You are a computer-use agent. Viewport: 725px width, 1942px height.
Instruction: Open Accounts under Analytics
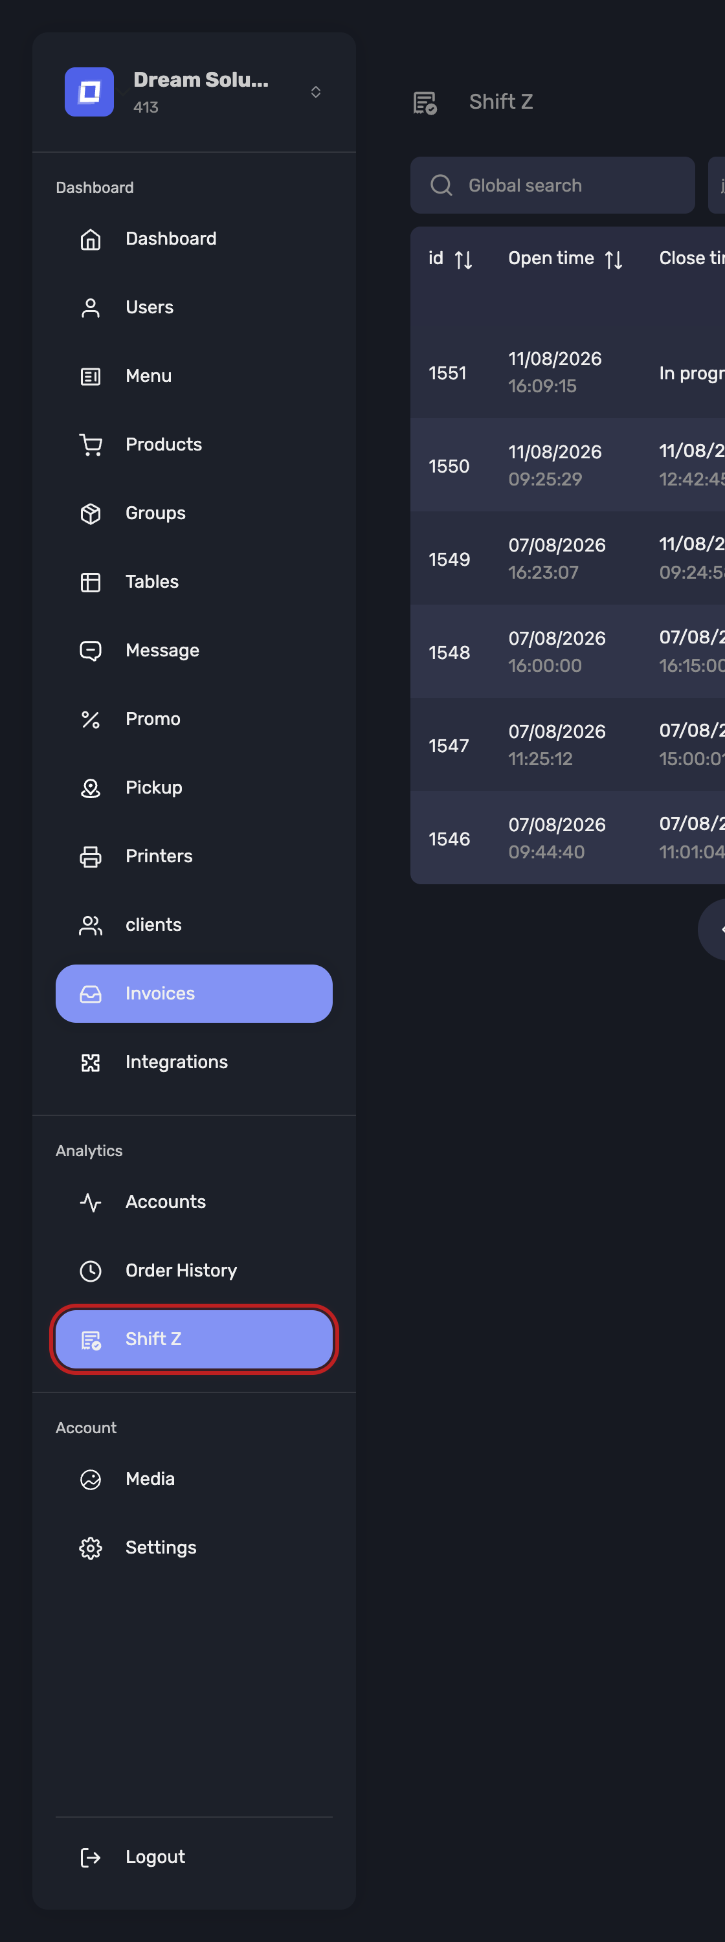(165, 1201)
